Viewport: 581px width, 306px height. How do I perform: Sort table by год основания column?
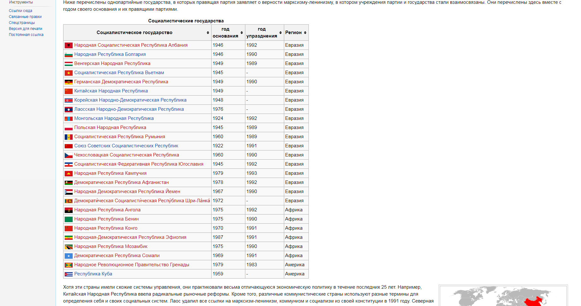[242, 33]
